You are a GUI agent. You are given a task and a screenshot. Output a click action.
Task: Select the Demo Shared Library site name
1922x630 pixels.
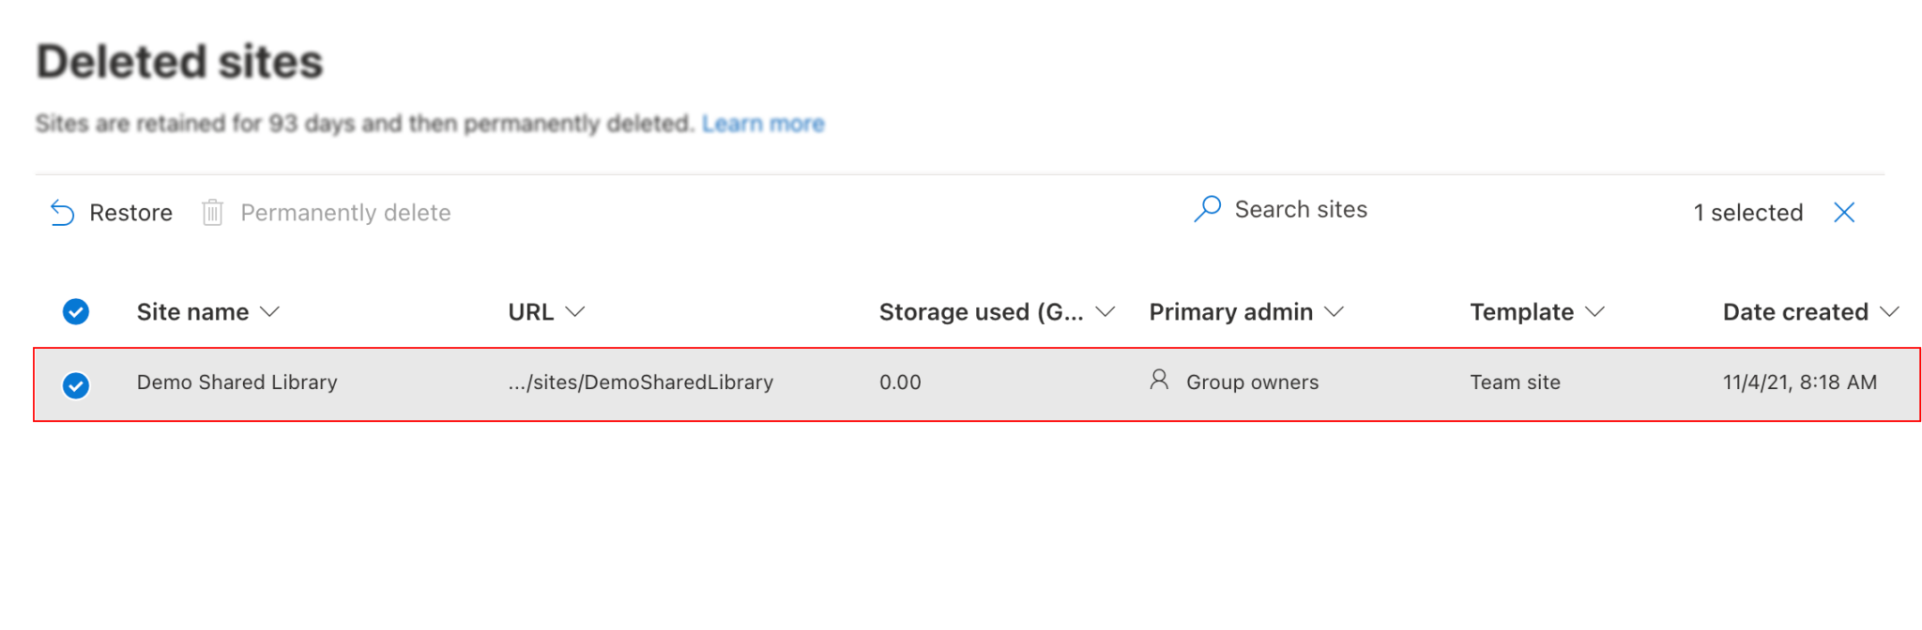(236, 382)
